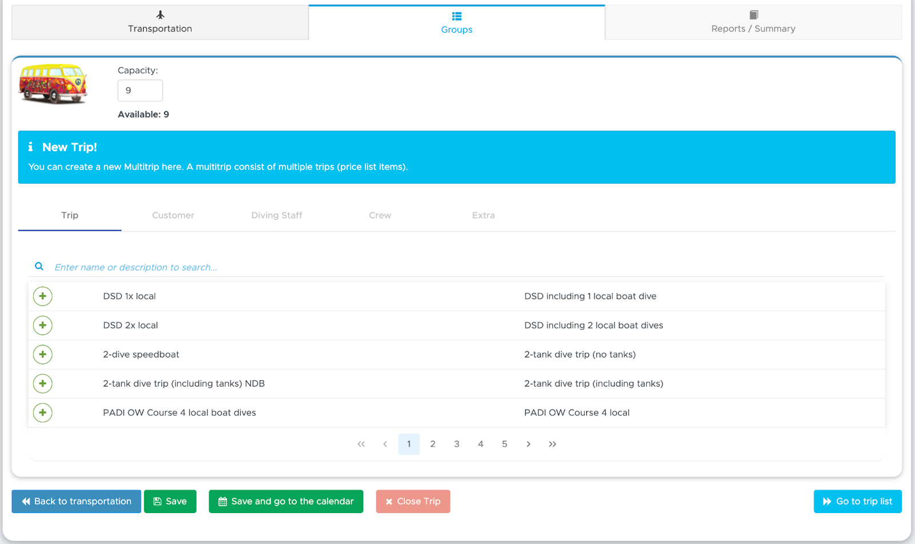Click the search magnifier icon

pos(39,267)
